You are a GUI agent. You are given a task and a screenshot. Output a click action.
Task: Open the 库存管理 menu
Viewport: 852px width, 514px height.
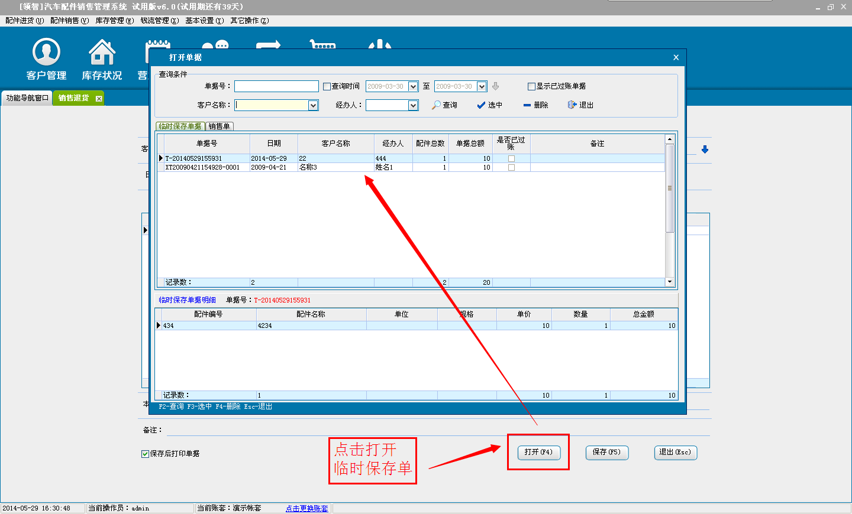tap(114, 21)
